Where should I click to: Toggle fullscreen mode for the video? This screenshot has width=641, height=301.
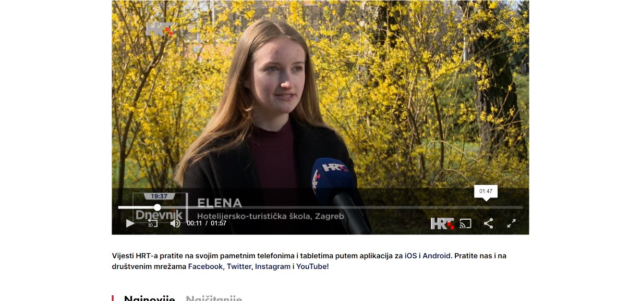click(x=512, y=223)
